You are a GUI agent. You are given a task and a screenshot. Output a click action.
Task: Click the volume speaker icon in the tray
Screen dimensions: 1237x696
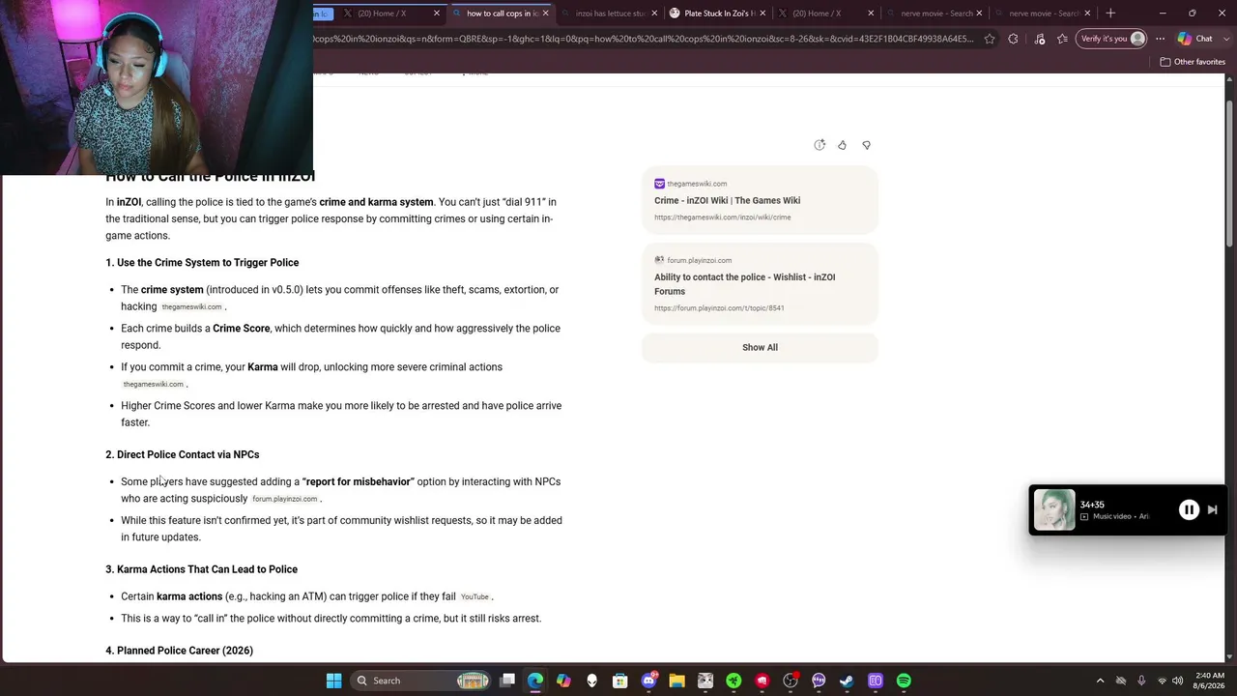[1177, 681]
